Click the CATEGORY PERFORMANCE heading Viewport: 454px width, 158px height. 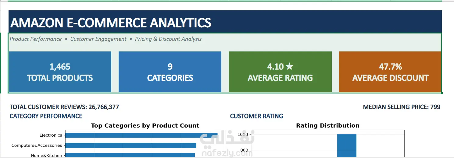46,116
